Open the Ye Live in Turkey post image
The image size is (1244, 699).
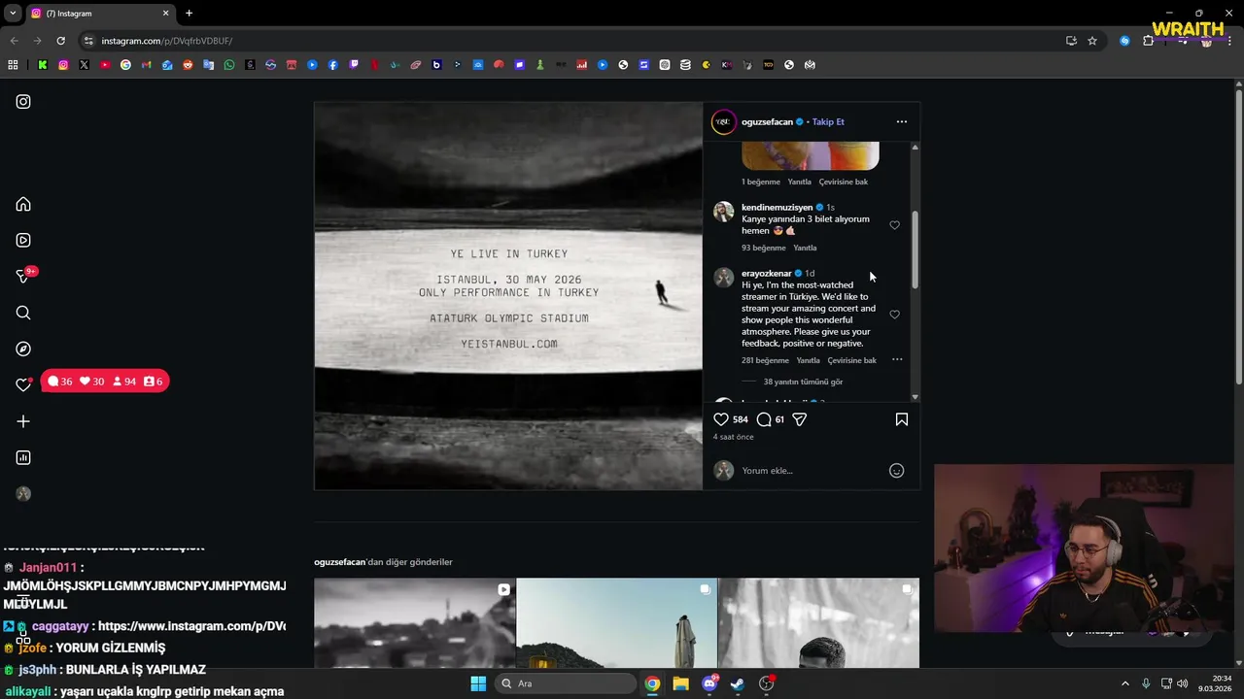508,296
